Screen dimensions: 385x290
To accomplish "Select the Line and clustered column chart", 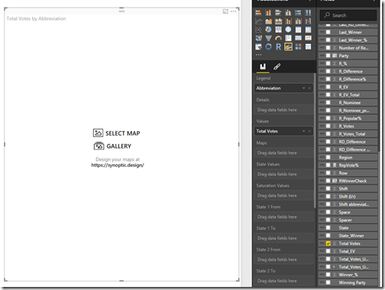I will pos(298,21).
